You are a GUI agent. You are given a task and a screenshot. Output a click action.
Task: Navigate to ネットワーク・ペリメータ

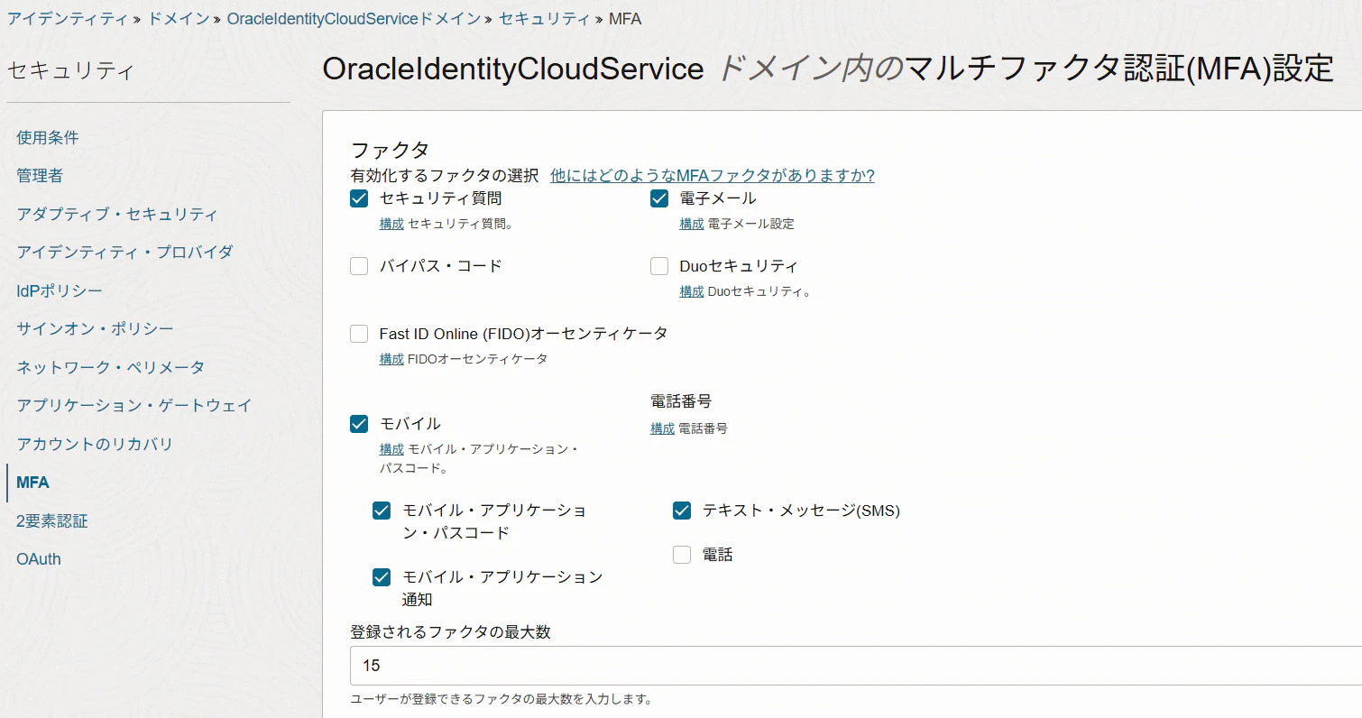pos(110,368)
